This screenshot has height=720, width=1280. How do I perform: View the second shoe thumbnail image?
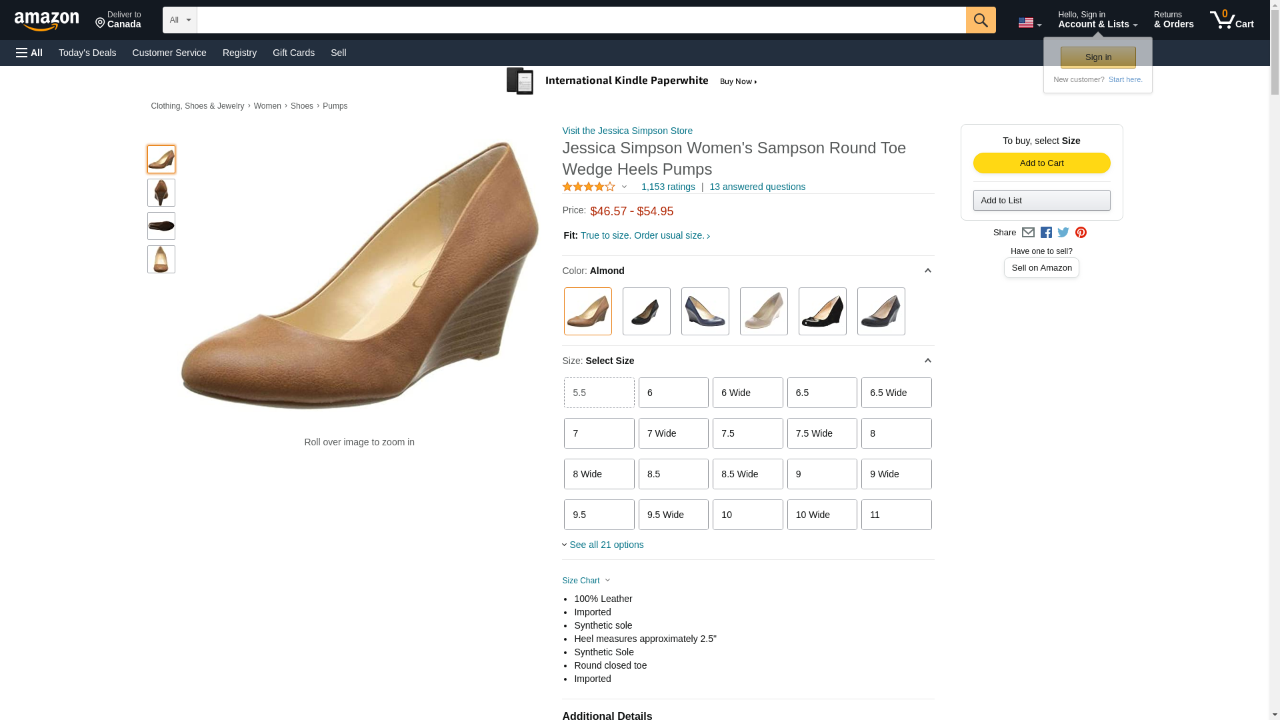pos(161,193)
